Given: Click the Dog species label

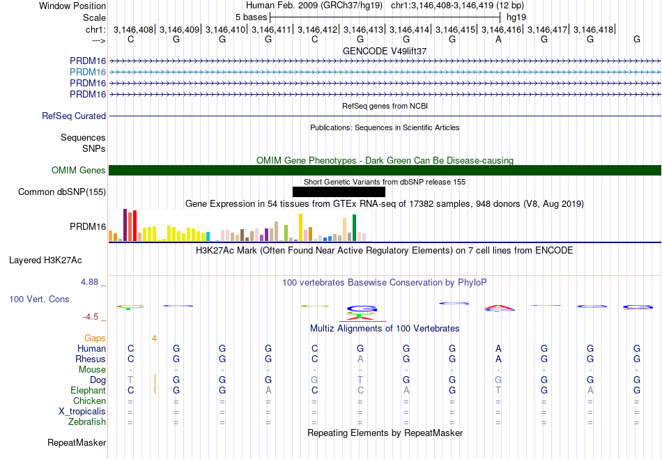Looking at the screenshot, I should pos(98,380).
